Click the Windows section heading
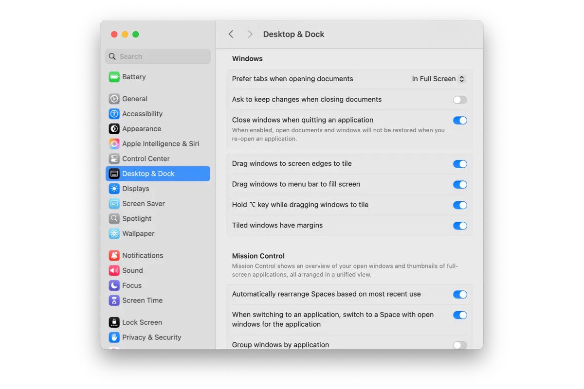This screenshot has height=389, width=584. click(x=247, y=58)
